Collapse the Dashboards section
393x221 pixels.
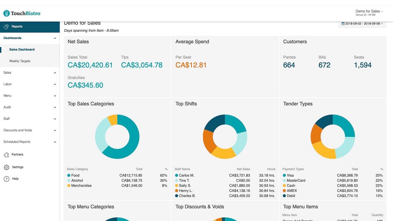[x=55, y=38]
